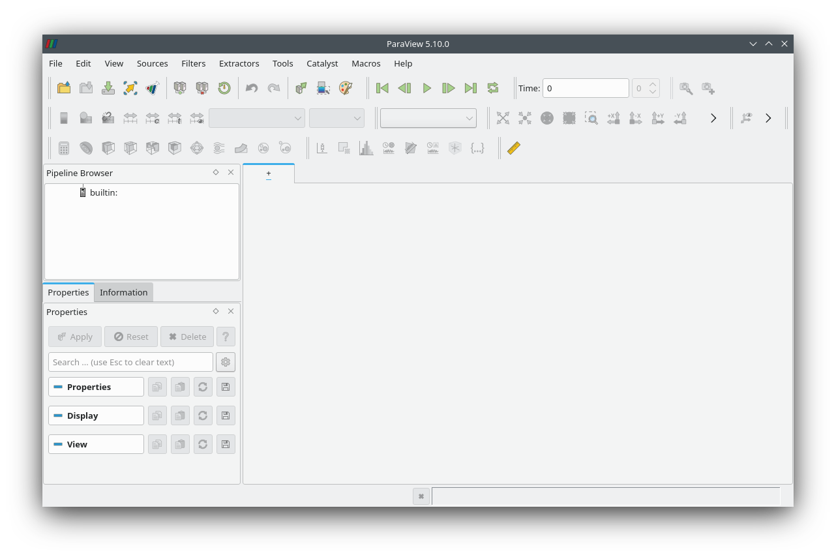This screenshot has height=557, width=836.
Task: Click the Edit Color Map icon
Action: click(86, 118)
